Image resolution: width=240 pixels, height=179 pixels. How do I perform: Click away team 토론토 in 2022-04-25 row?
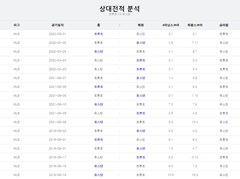141,51
